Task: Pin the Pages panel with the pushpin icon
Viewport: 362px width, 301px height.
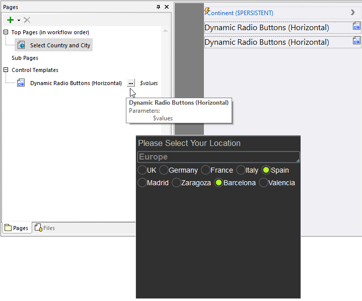Action: [x=158, y=7]
